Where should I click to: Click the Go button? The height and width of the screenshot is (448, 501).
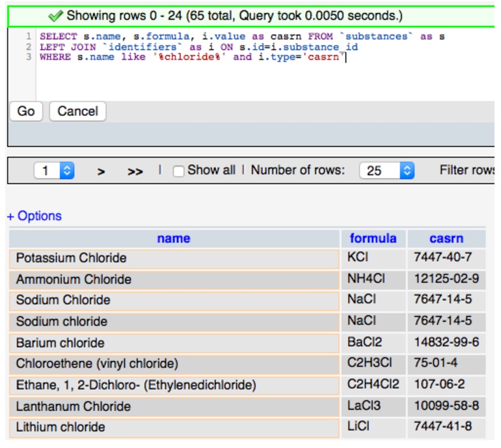click(x=26, y=111)
